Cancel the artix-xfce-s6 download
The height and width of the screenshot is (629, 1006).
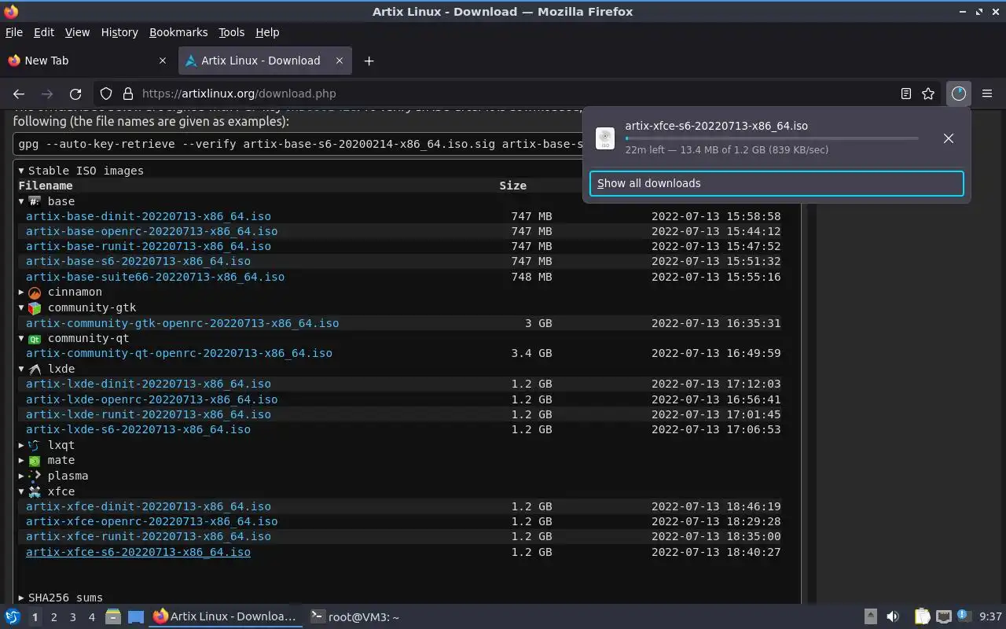[949, 138]
